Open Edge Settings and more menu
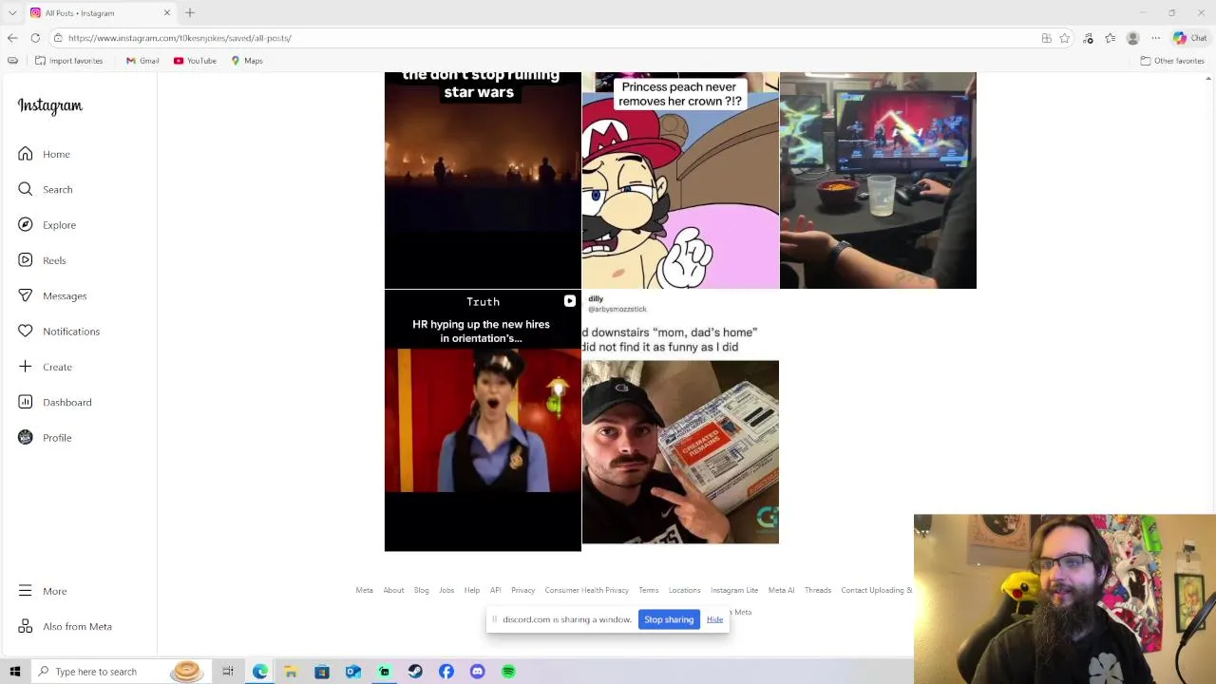 1155,38
